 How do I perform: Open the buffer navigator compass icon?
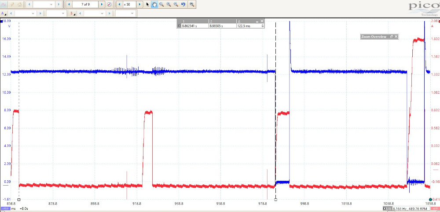pos(109,4)
